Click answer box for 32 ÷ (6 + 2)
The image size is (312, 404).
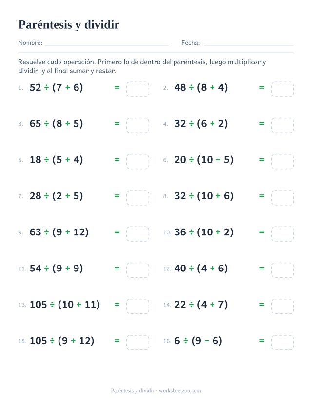click(x=282, y=125)
